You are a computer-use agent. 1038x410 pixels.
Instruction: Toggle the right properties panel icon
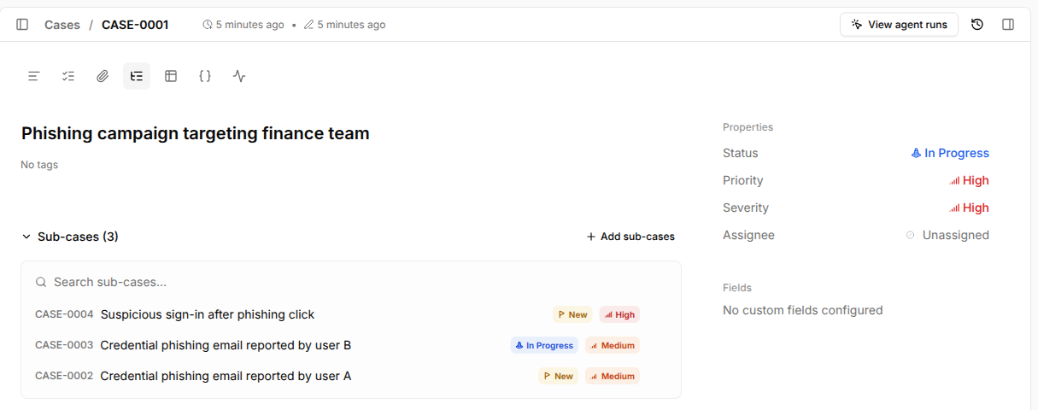[x=1008, y=25]
